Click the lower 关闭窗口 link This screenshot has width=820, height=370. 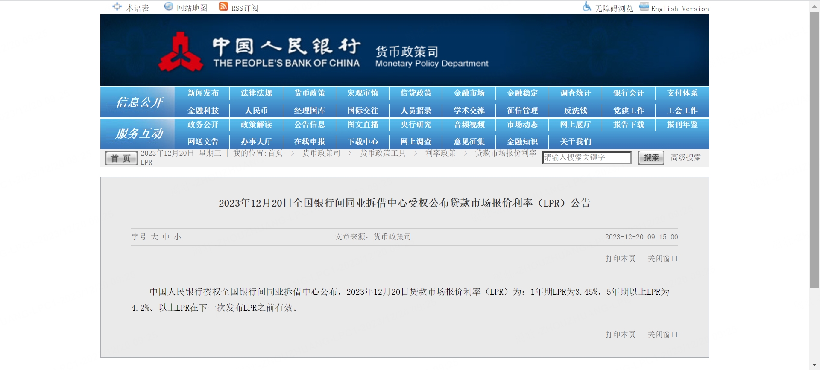(x=663, y=335)
